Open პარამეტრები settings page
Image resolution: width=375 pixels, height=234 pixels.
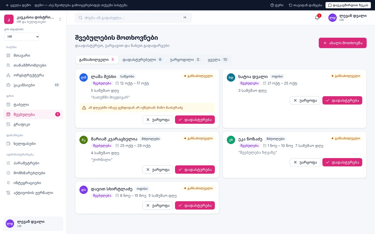pos(33,163)
